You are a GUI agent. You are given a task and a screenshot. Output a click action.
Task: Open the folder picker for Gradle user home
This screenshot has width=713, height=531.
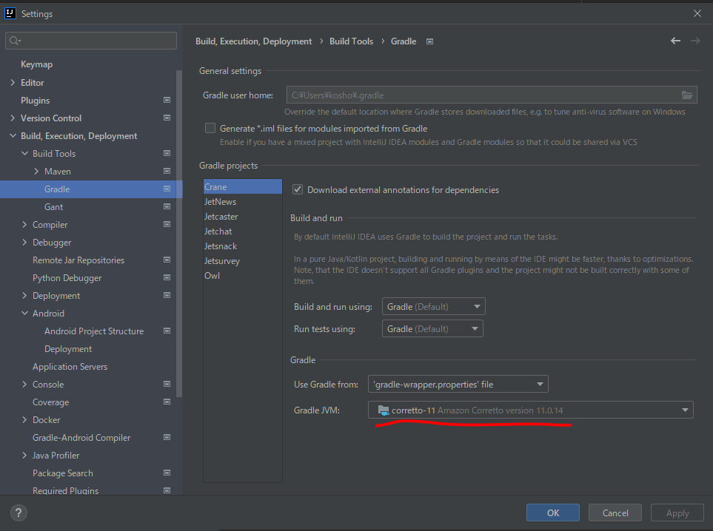tap(687, 95)
